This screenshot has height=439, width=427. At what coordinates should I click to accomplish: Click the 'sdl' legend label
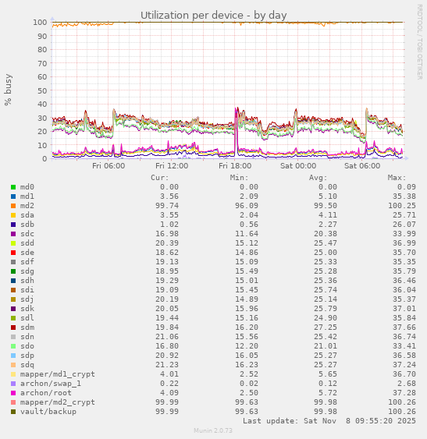point(27,318)
